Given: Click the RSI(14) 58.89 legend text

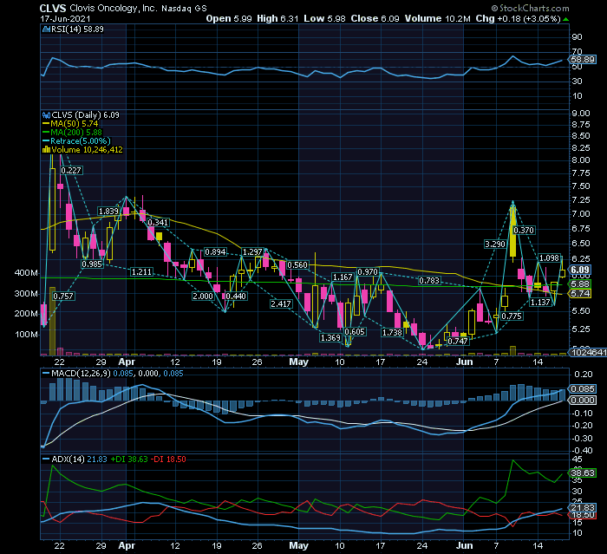Looking at the screenshot, I should 77,29.
